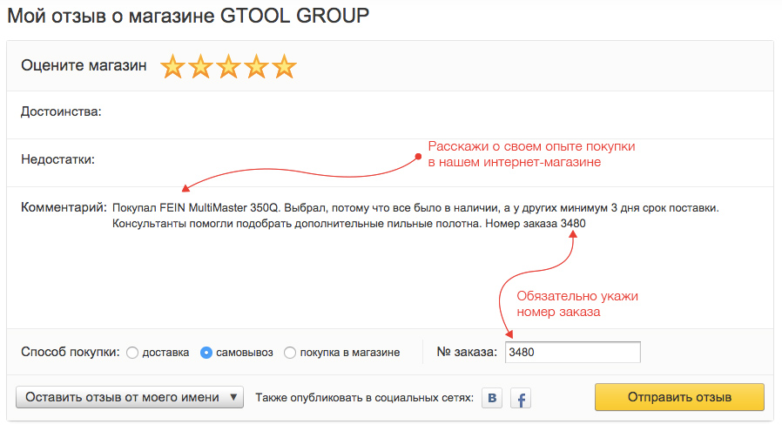The image size is (782, 431).
Task: Open Оставить отзыв от моего имени dropdown
Action: [130, 397]
